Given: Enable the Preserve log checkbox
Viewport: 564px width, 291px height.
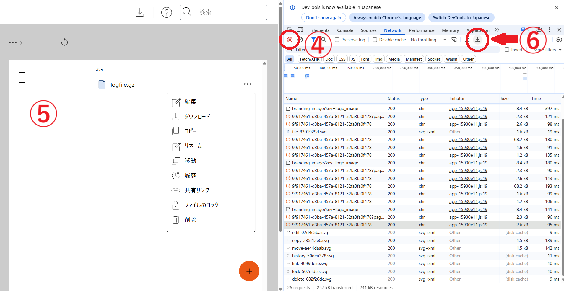Looking at the screenshot, I should 337,40.
